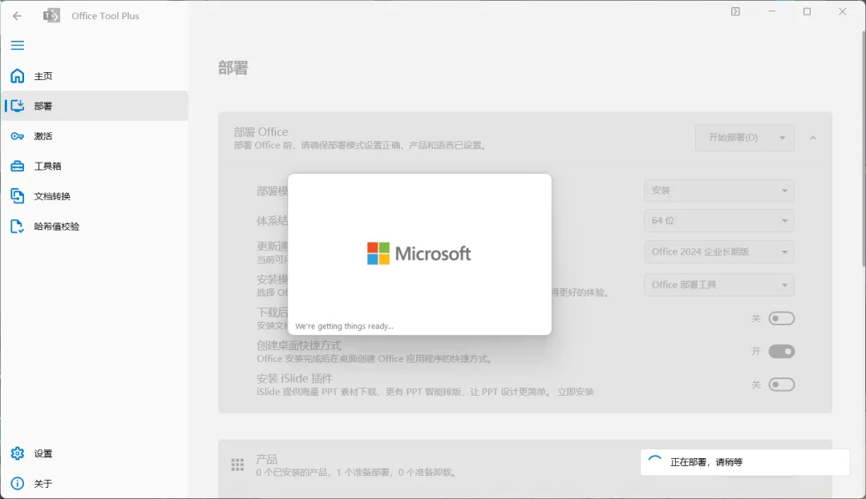The image size is (866, 499).
Task: Click the 部署 Office heading text
Action: [261, 132]
